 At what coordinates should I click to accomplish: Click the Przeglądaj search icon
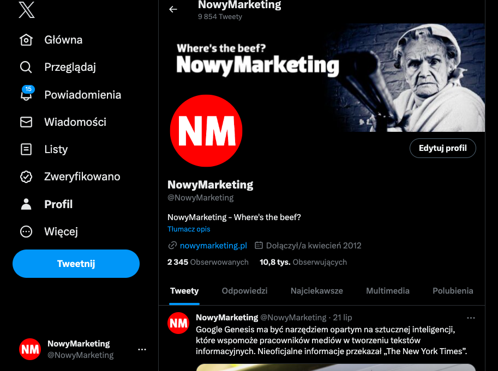point(26,68)
